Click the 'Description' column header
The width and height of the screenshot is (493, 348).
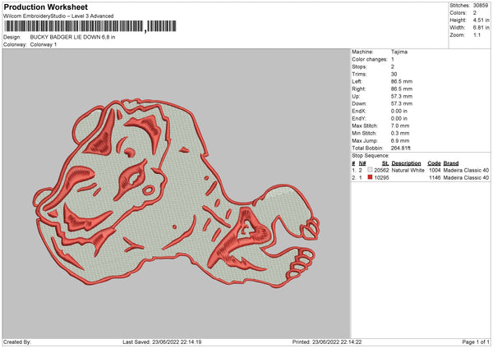(x=406, y=163)
